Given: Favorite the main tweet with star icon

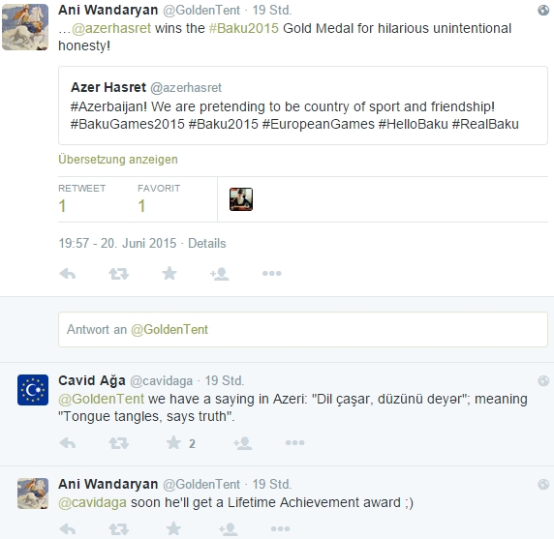Looking at the screenshot, I should (x=169, y=273).
